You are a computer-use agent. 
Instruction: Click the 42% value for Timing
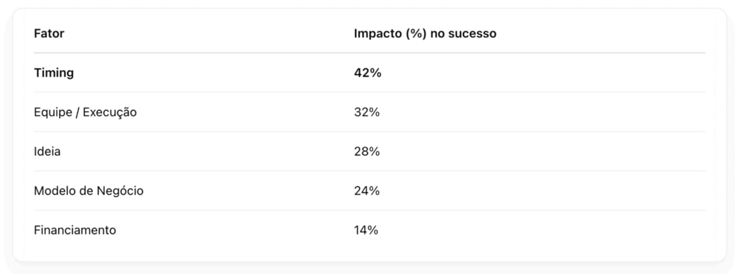point(368,73)
